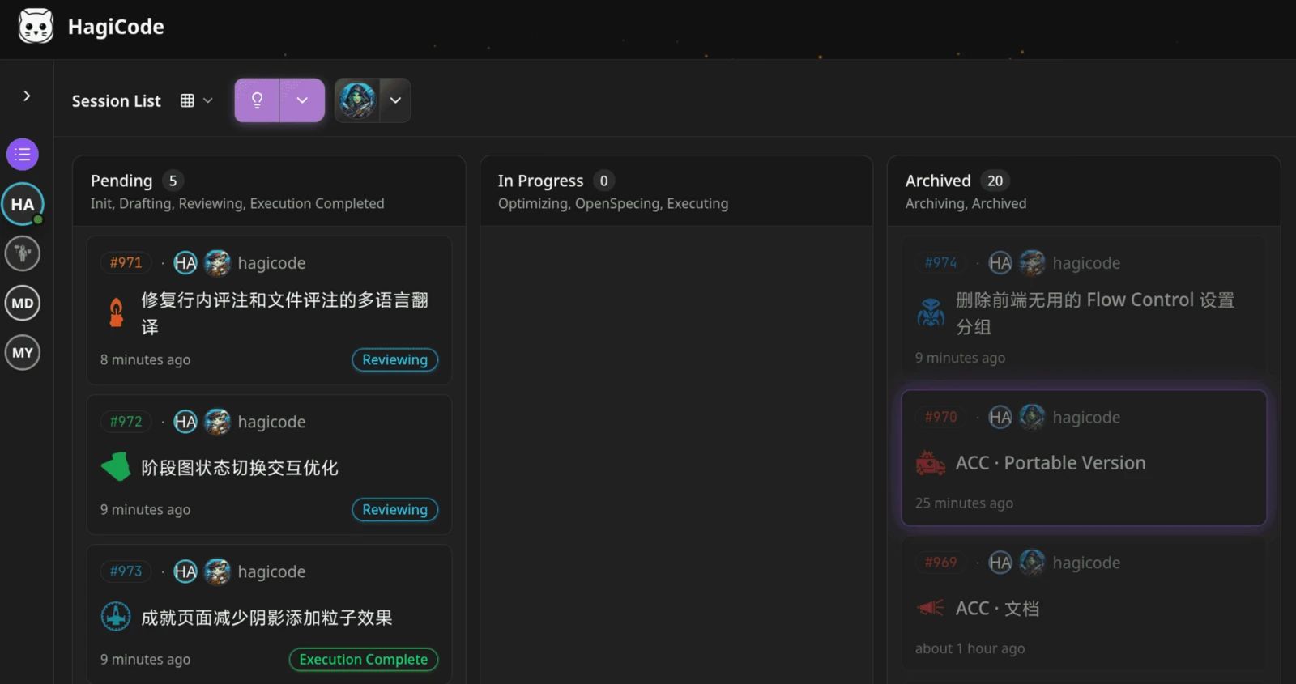The width and height of the screenshot is (1296, 684).
Task: Open the dropdown next to the character avatar
Action: tap(395, 100)
